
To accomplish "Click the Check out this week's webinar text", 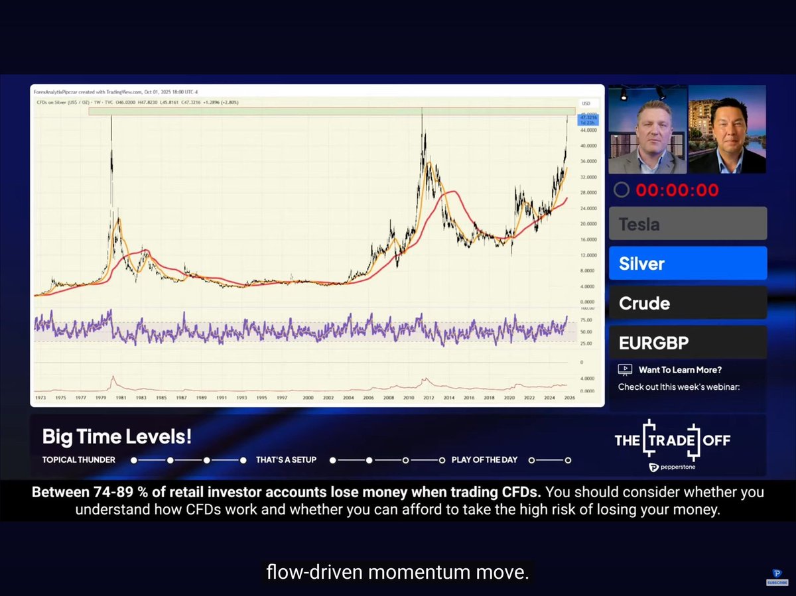I will pyautogui.click(x=679, y=387).
